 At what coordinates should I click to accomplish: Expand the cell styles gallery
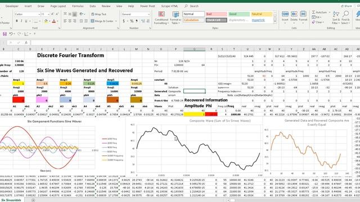click(x=275, y=21)
